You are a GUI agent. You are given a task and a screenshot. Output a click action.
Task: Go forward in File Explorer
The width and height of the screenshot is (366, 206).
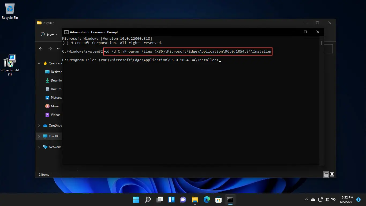50,49
